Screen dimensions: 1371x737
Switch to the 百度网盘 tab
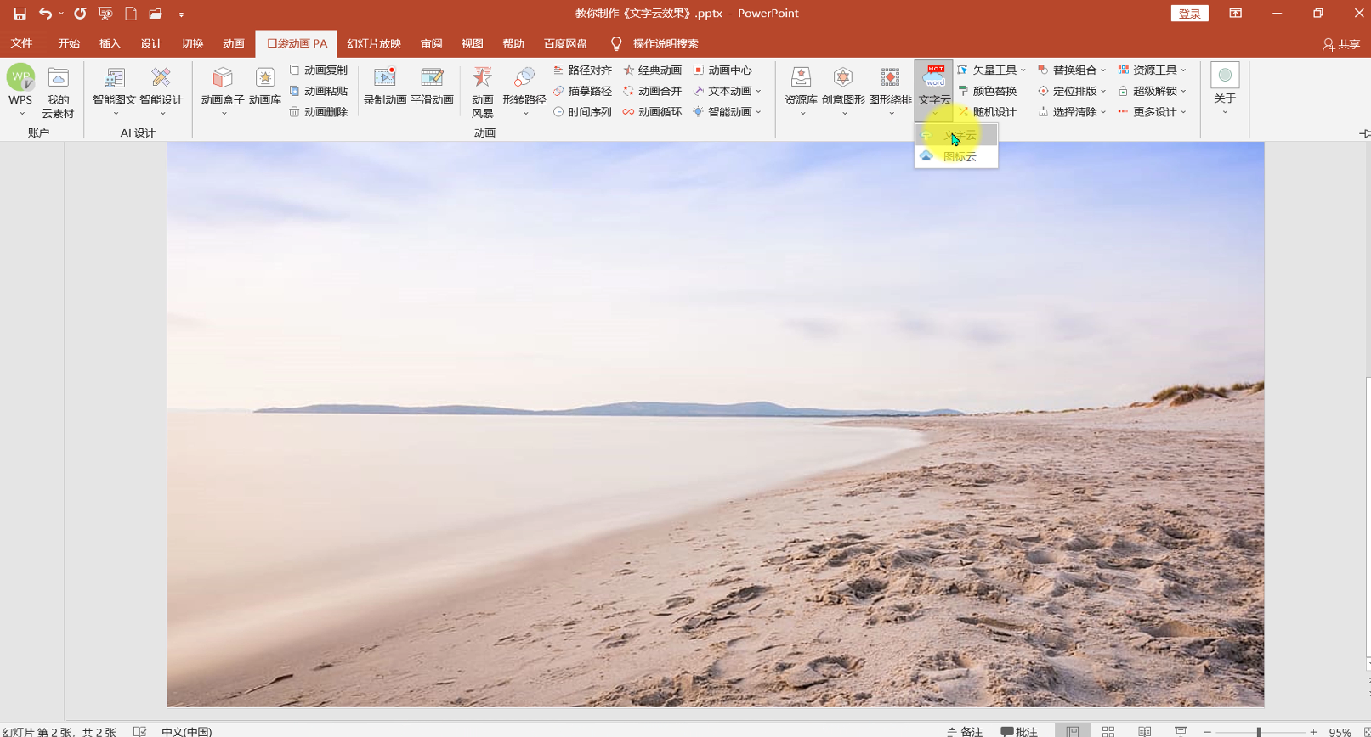point(566,43)
